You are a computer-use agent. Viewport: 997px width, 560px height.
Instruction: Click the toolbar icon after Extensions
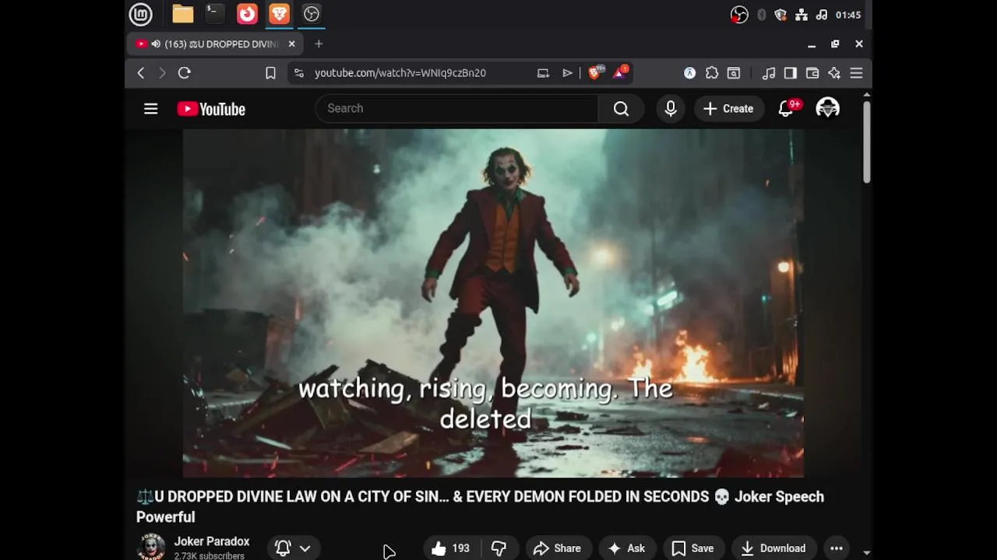(734, 73)
